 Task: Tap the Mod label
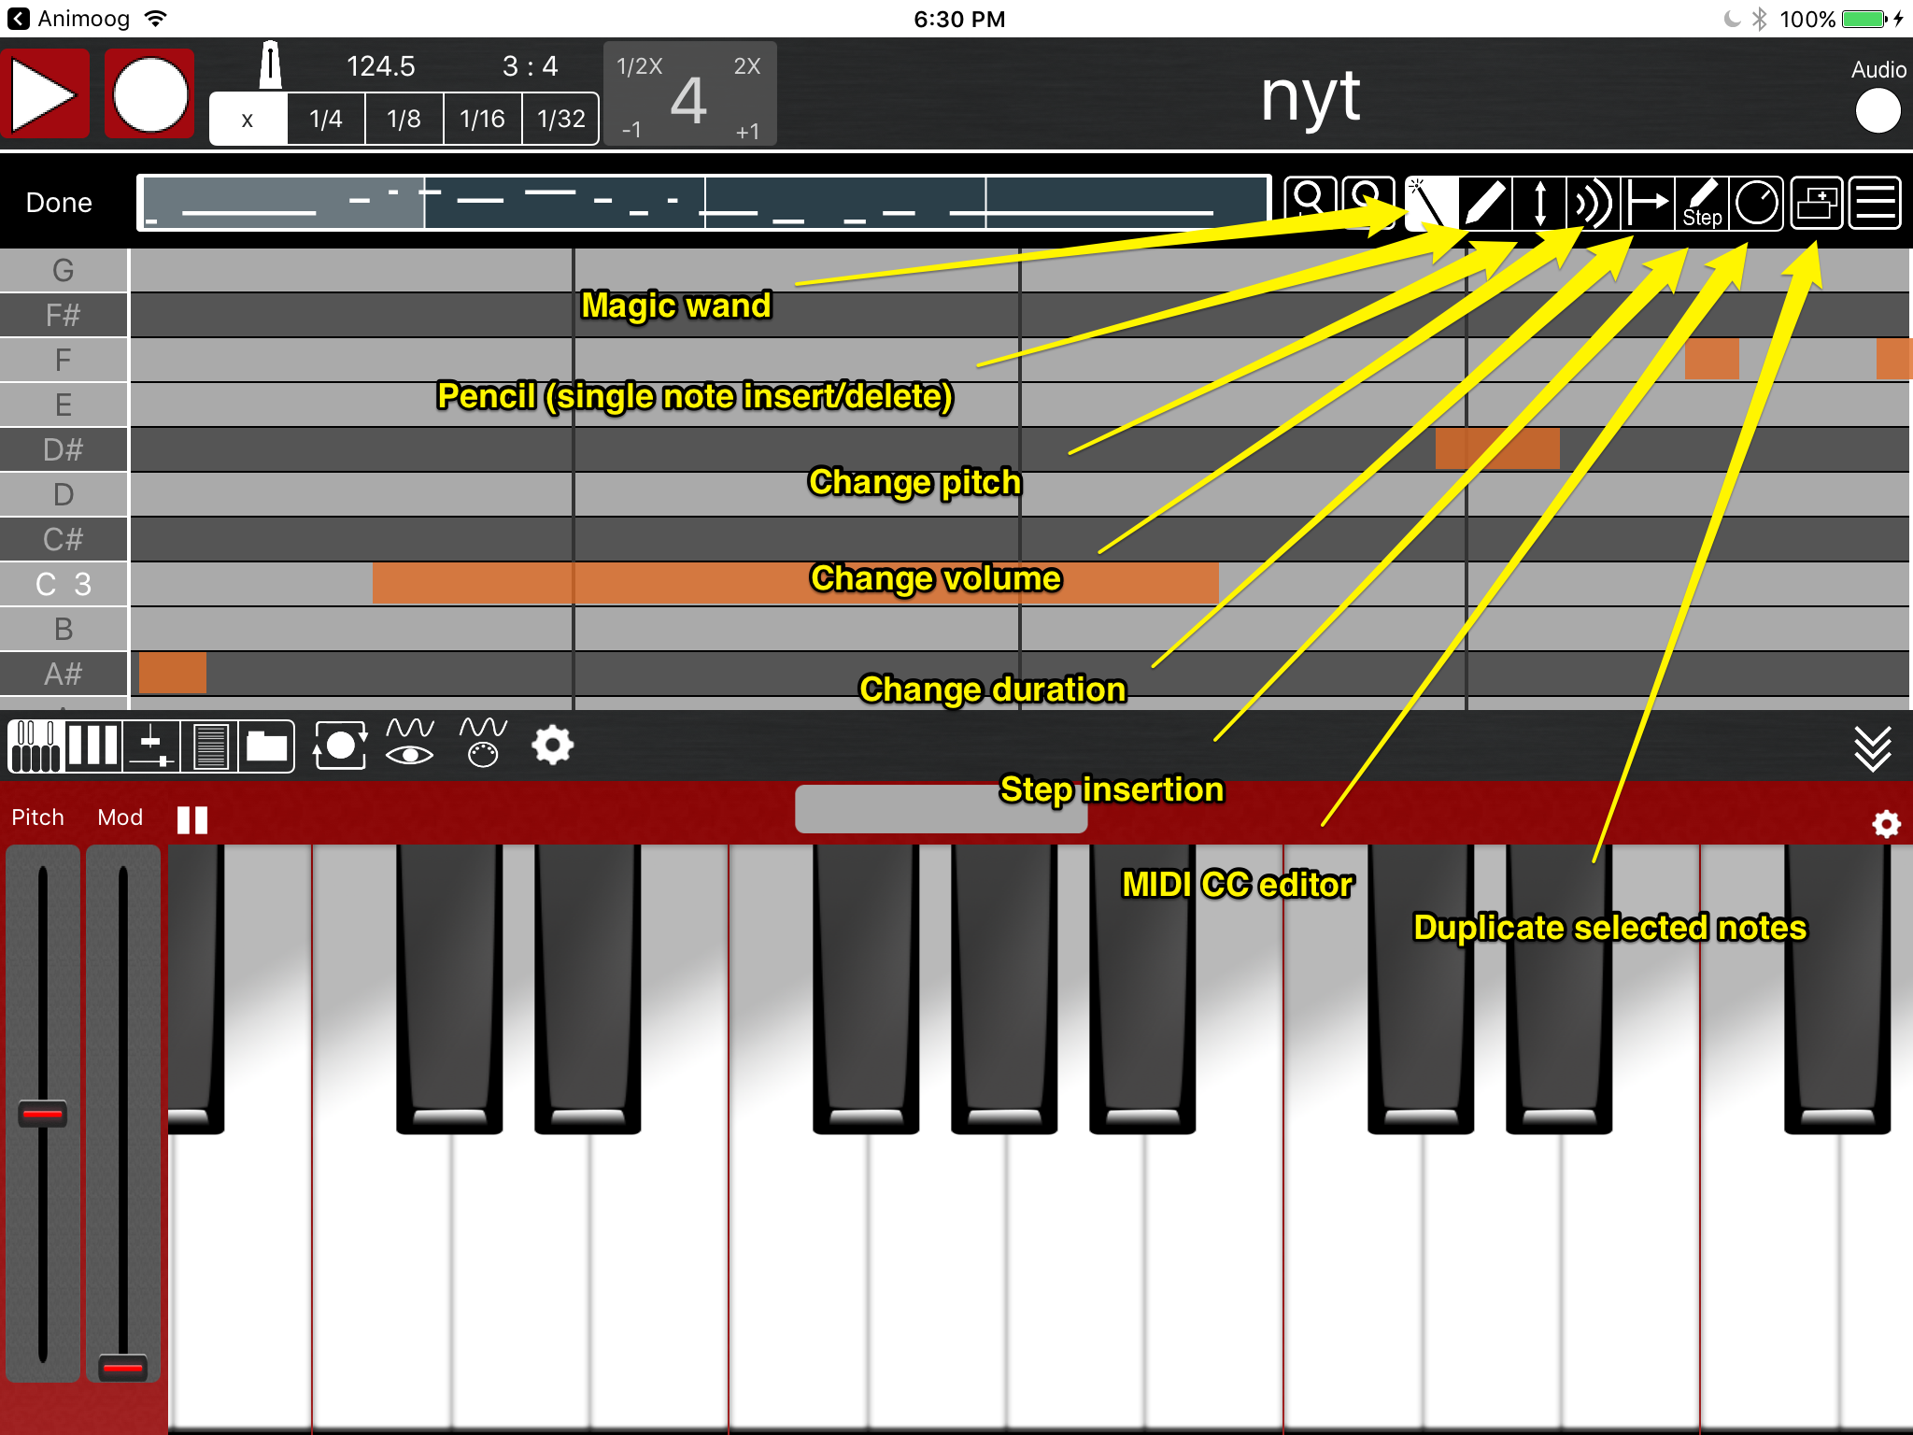tap(120, 817)
